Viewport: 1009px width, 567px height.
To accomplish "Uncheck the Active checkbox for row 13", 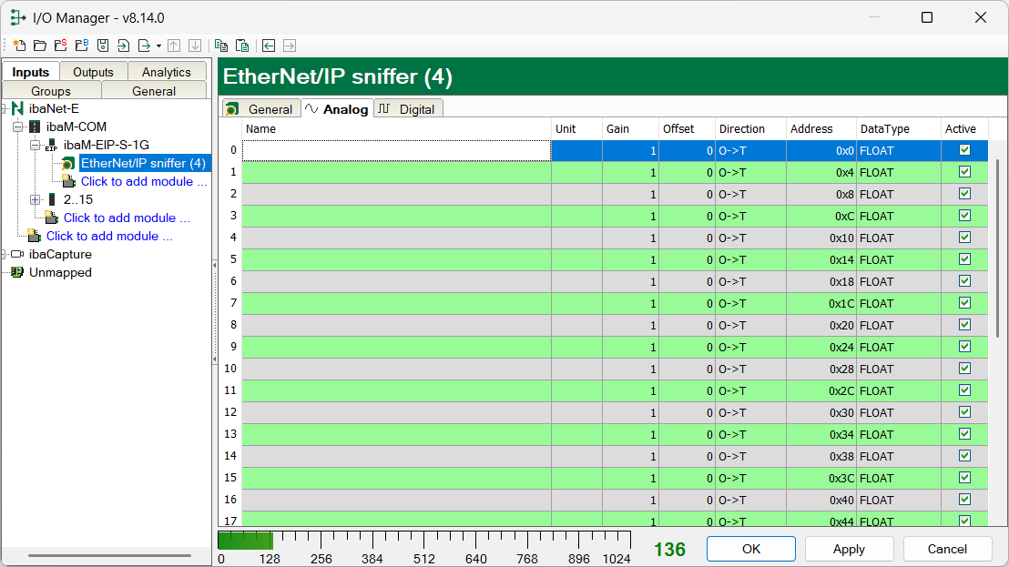I will click(964, 434).
